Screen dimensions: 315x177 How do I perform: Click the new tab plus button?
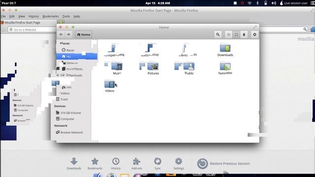[61, 22]
